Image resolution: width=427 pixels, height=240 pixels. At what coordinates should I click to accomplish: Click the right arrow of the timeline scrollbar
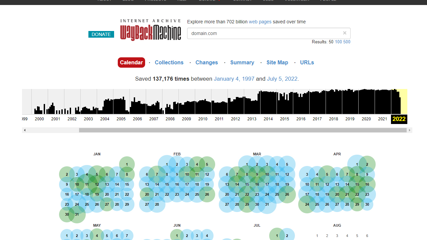point(410,130)
